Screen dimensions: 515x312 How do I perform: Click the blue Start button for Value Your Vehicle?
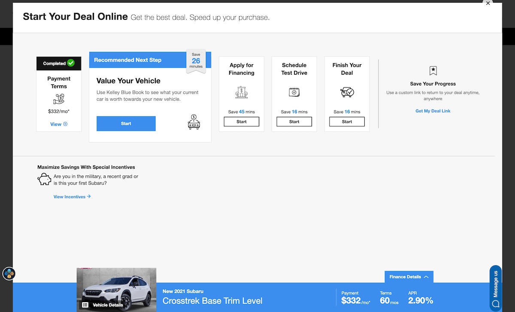pyautogui.click(x=126, y=124)
